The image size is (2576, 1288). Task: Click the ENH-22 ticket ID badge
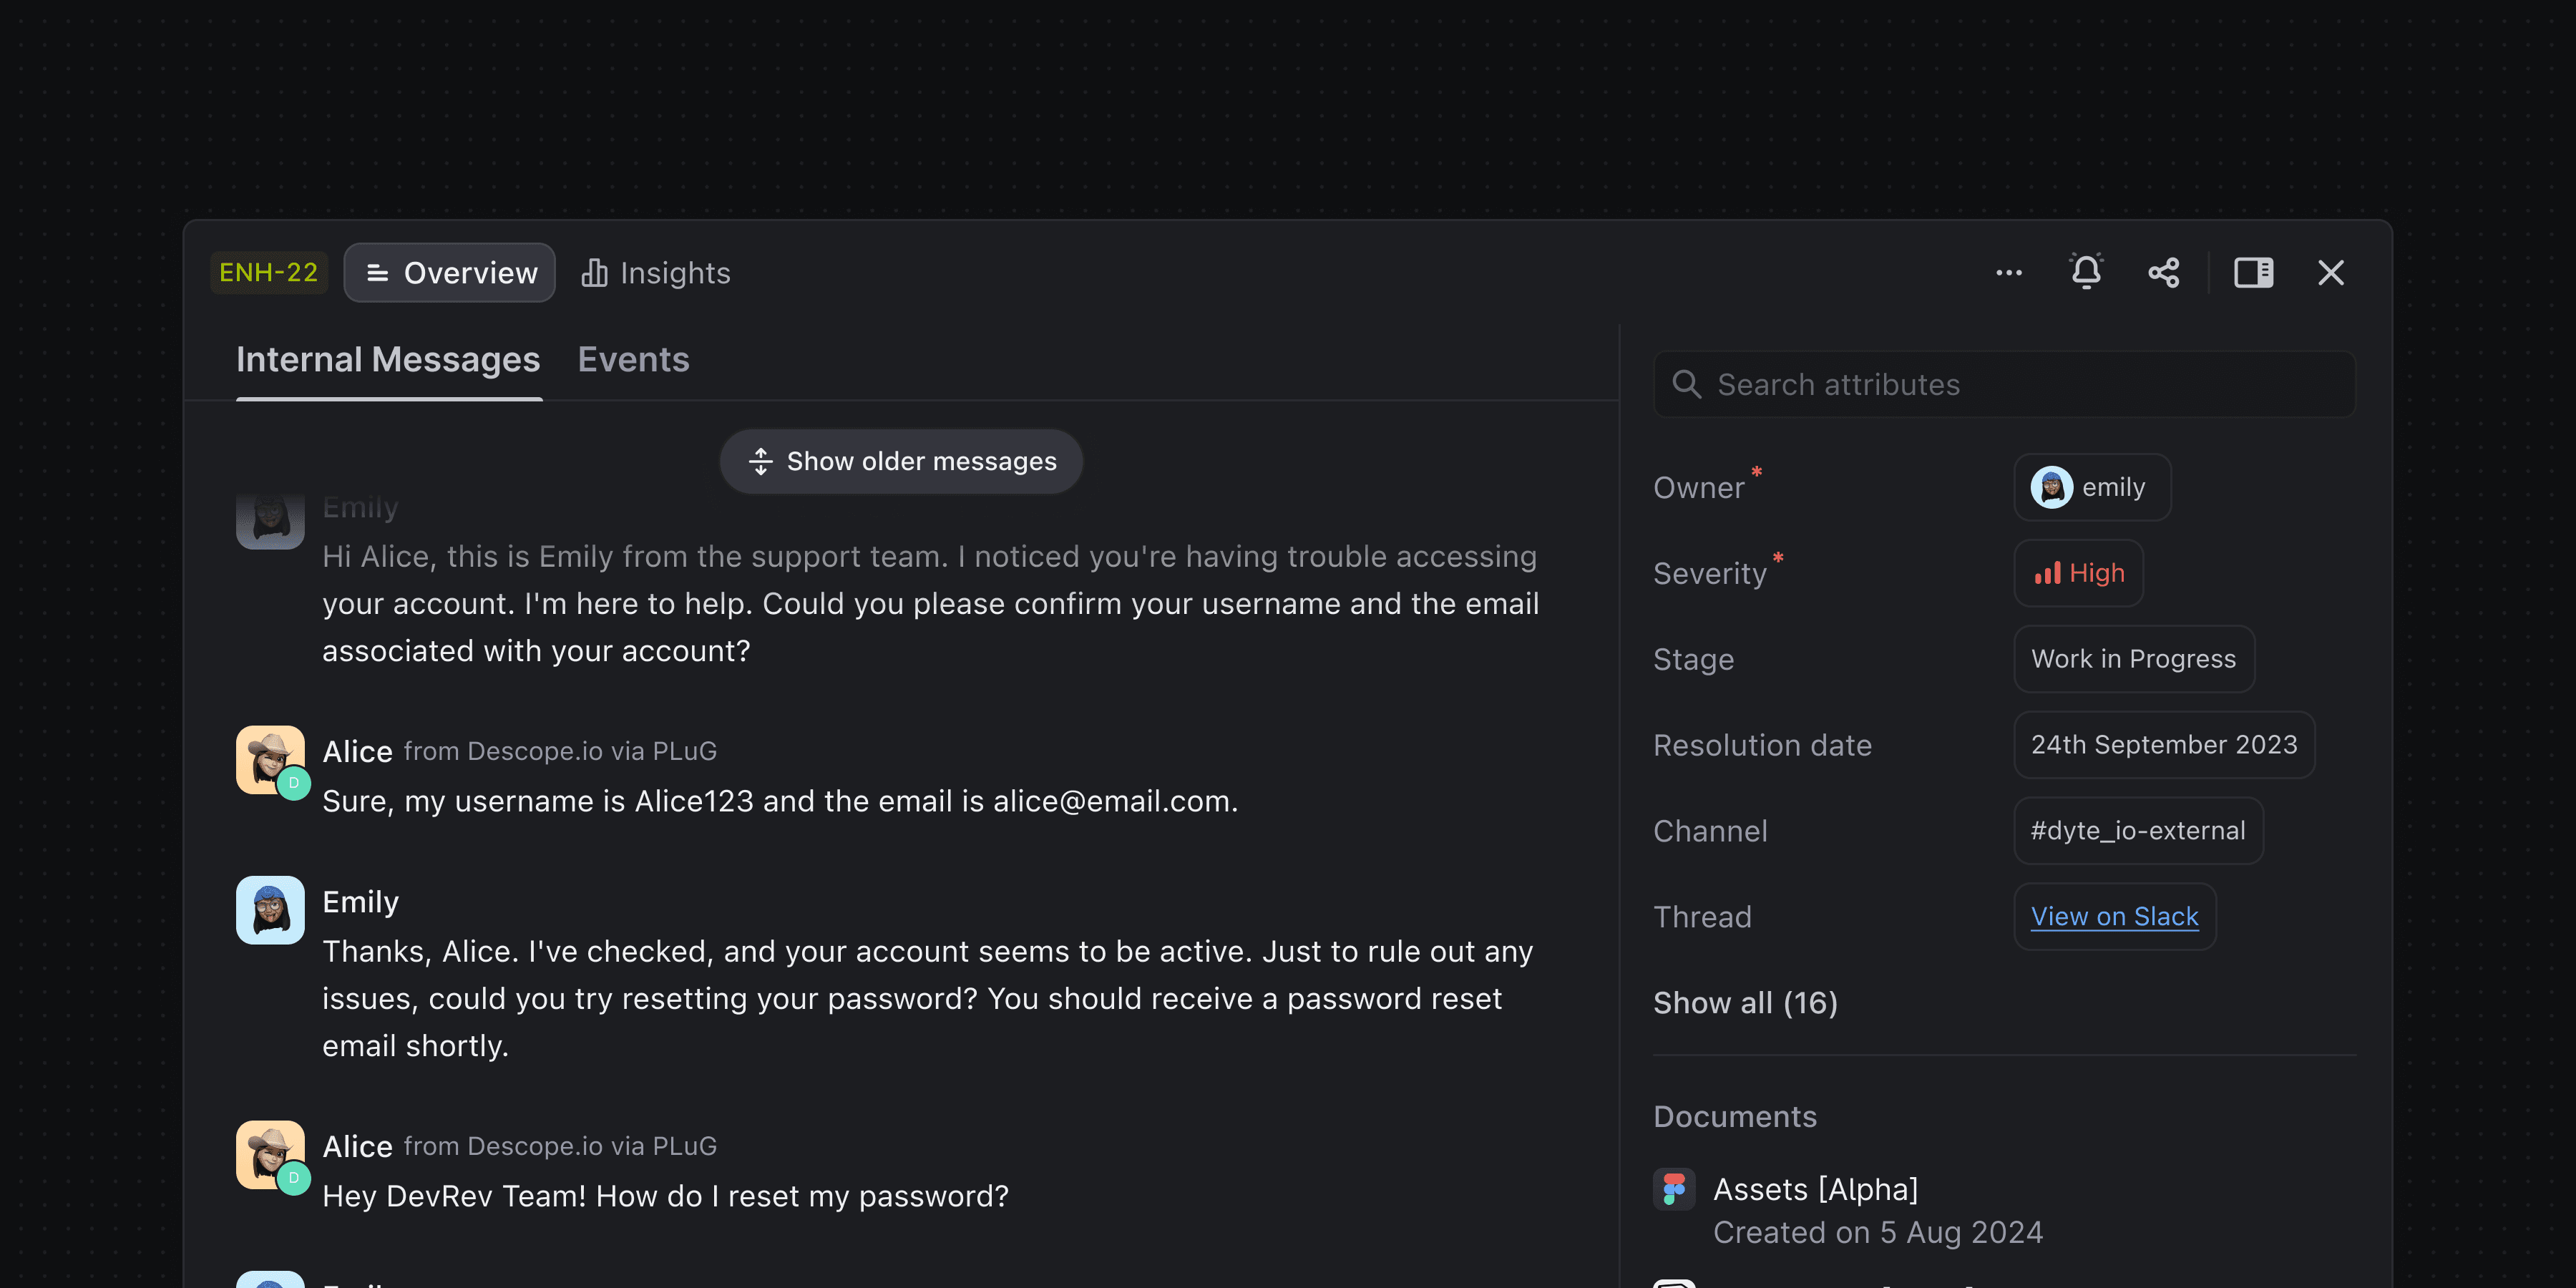(x=268, y=272)
